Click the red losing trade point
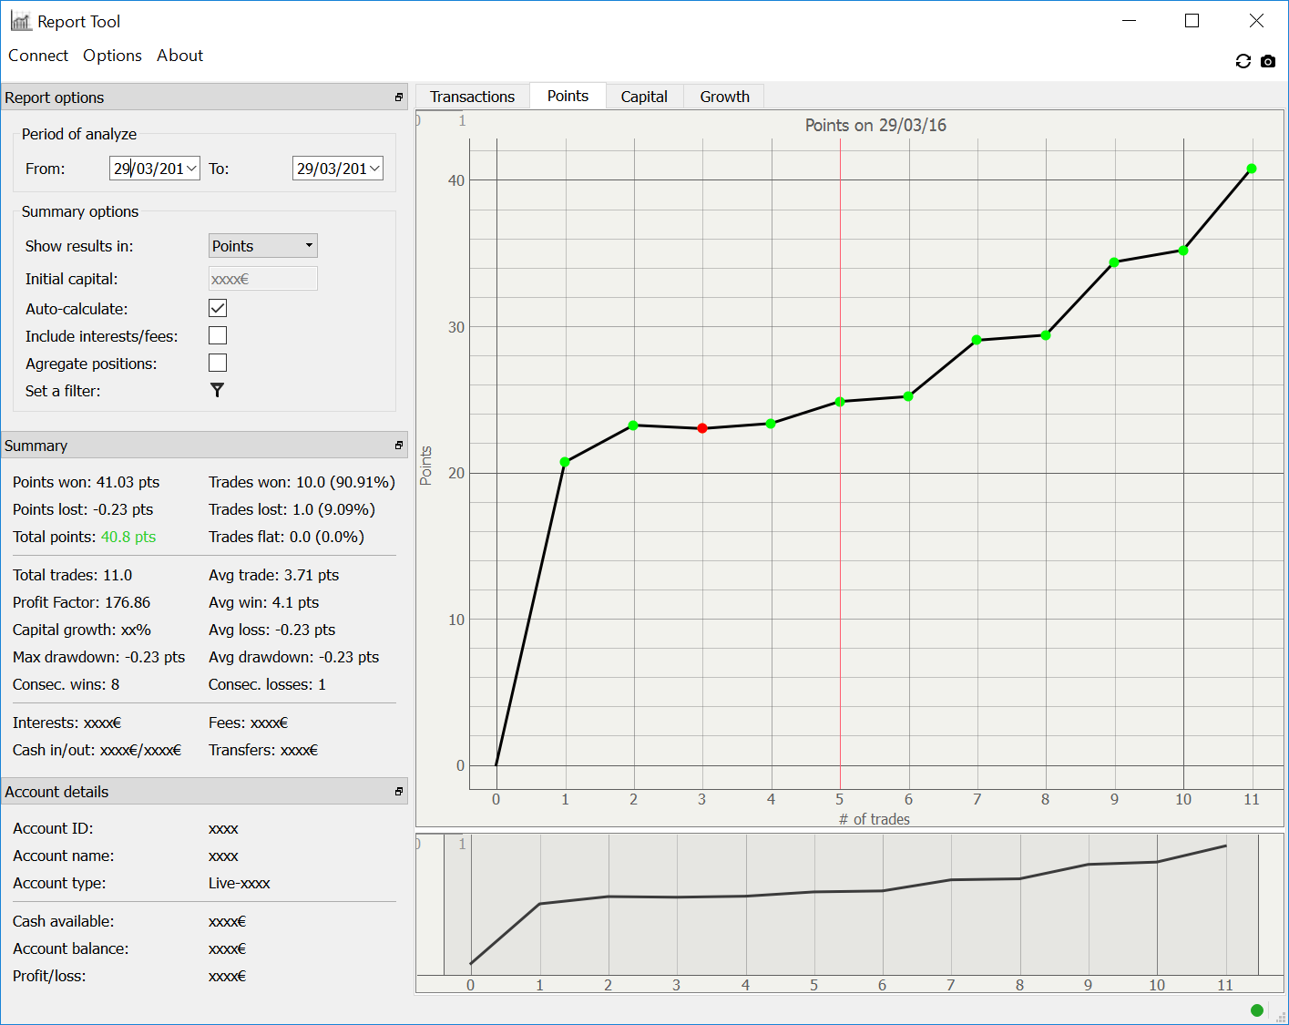The image size is (1289, 1025). pyautogui.click(x=702, y=428)
